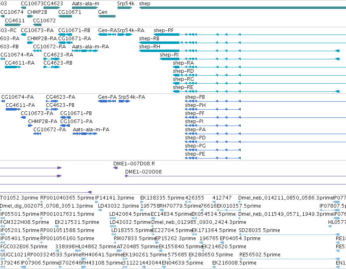
Task: Select the shep-PH protein label
Action: [195, 105]
